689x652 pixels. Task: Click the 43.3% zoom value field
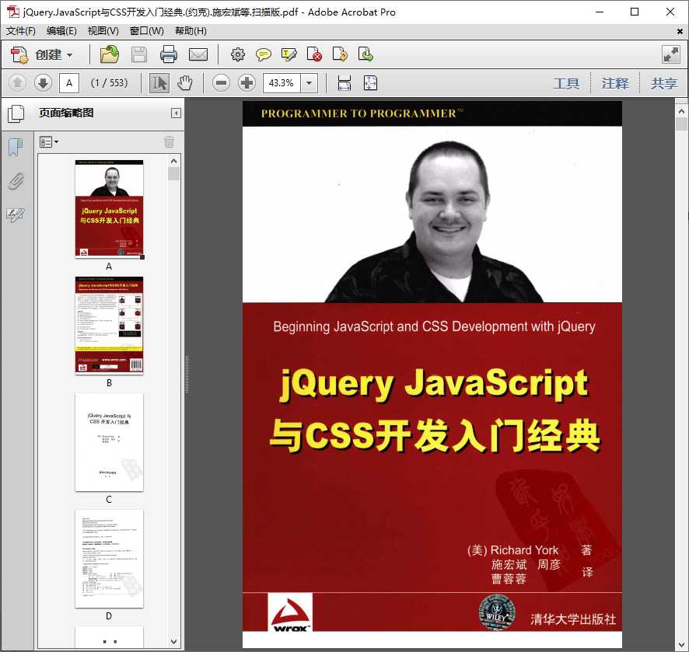[282, 82]
